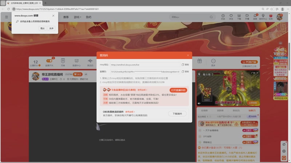The width and height of the screenshot is (291, 163).
Task: Reload the page with browser refresh
Action: tap(8, 9)
